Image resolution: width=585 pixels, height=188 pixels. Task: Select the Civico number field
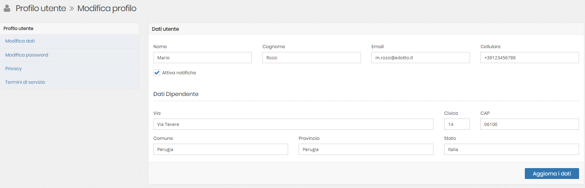pyautogui.click(x=457, y=124)
